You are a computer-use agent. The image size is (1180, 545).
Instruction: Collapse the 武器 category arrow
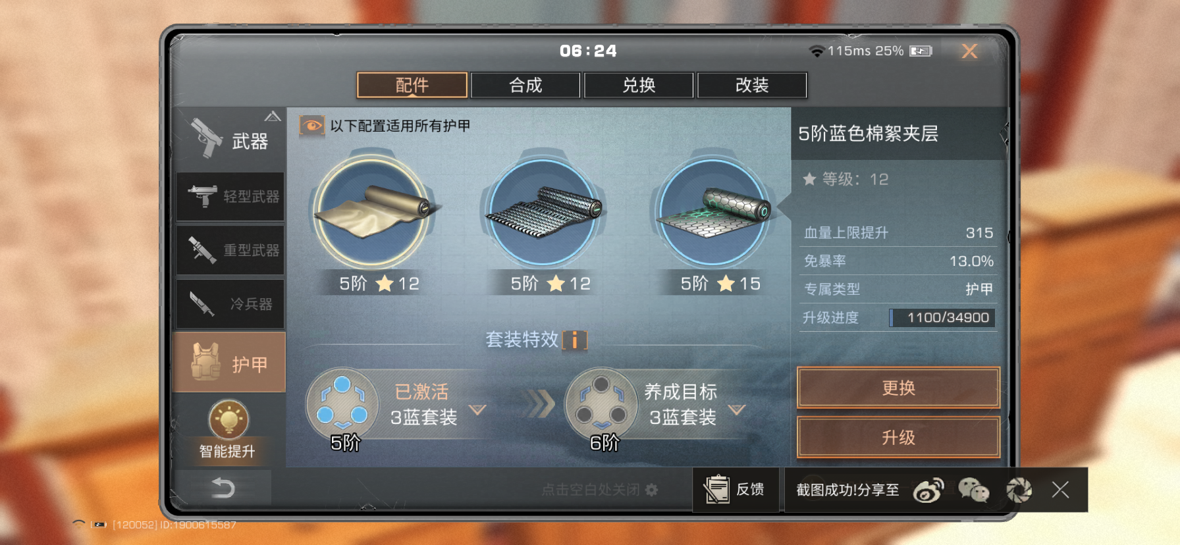click(x=273, y=117)
